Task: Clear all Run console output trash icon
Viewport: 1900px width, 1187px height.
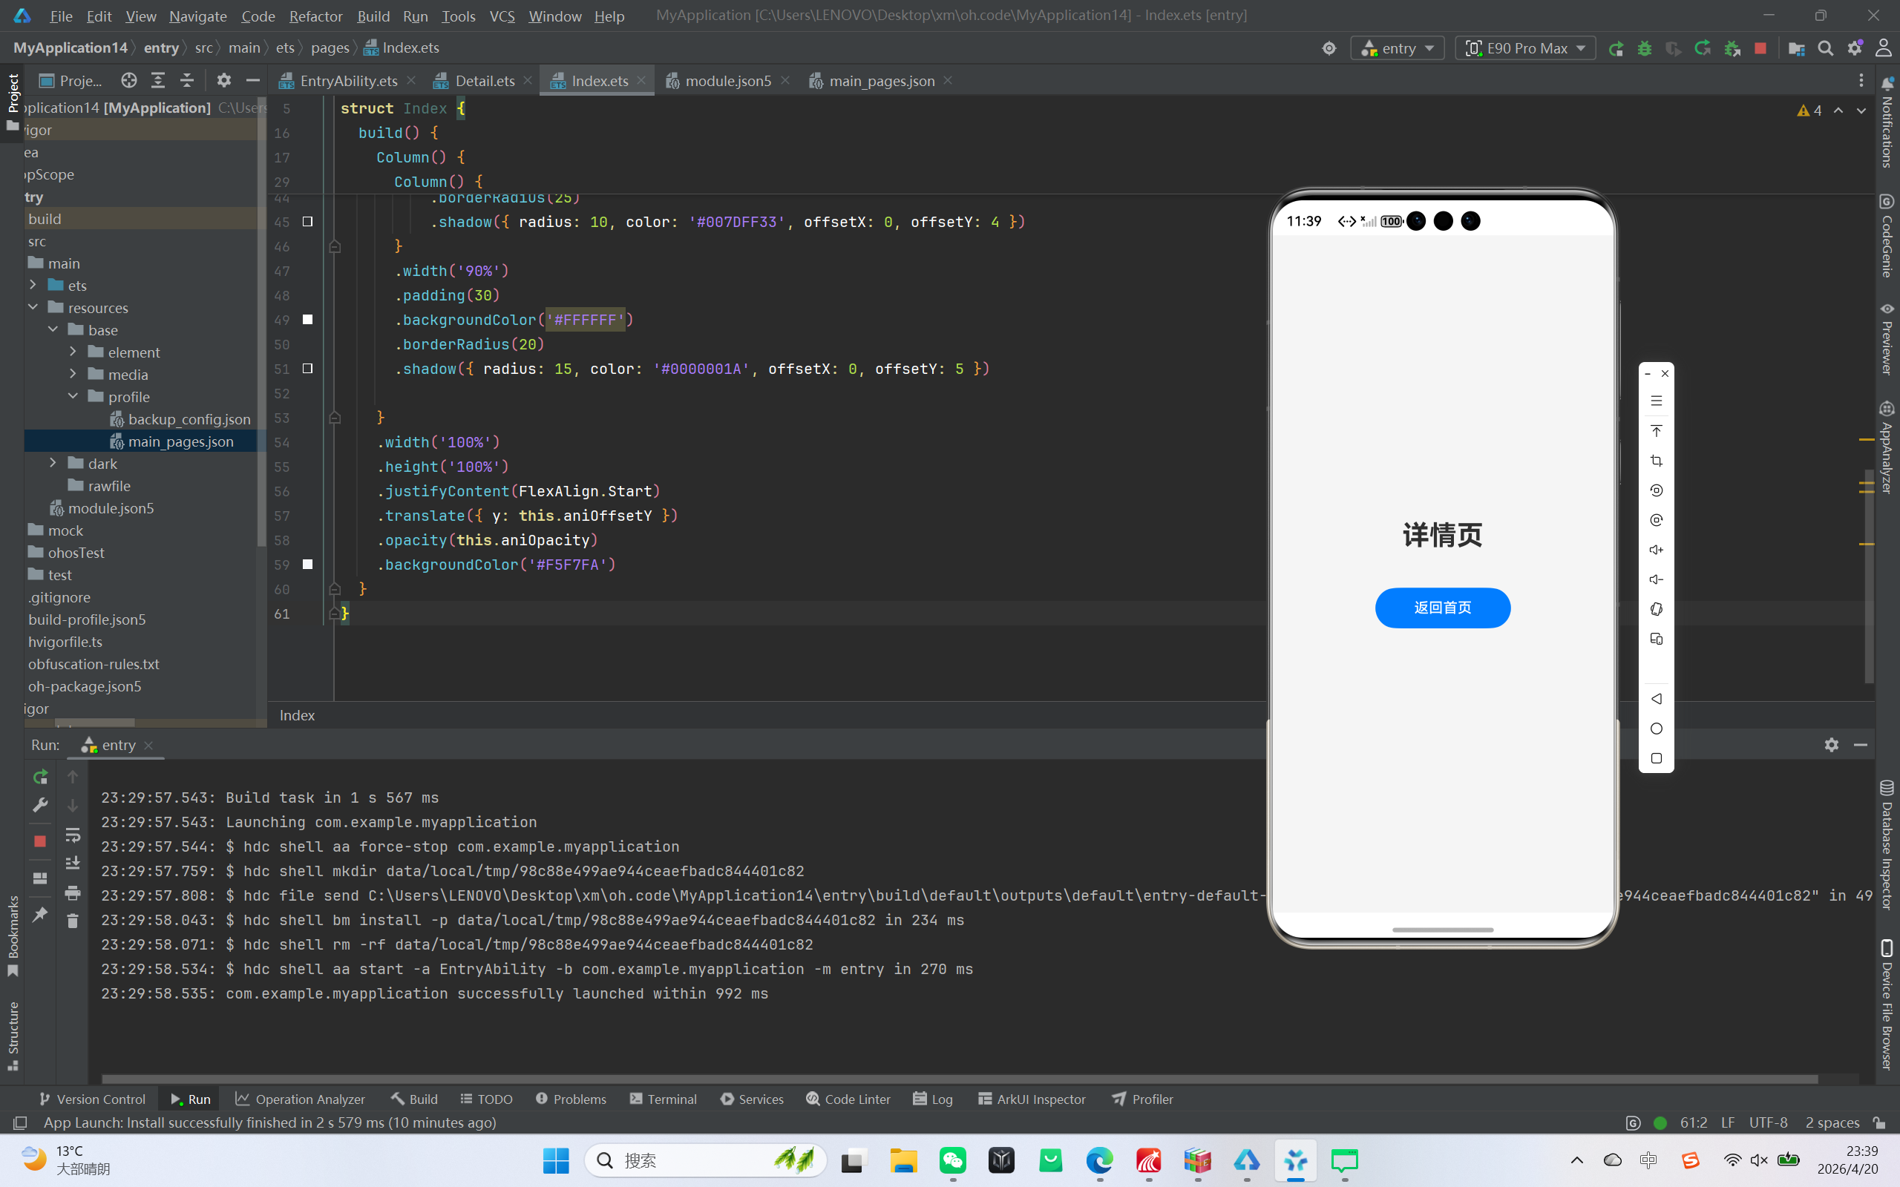Action: tap(72, 921)
